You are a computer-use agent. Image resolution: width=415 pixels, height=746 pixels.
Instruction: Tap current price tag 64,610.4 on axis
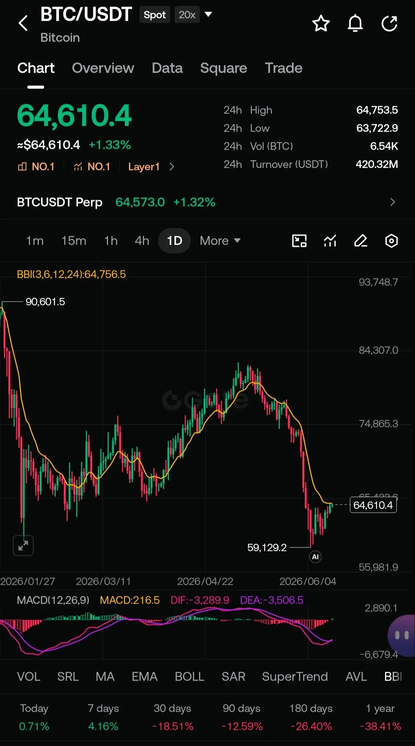pos(373,505)
